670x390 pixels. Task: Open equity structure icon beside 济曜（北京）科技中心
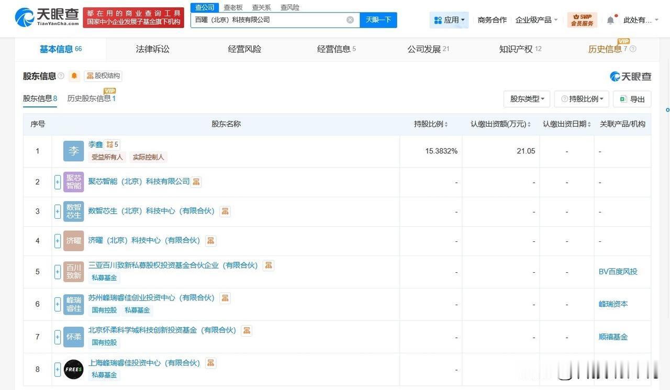pyautogui.click(x=210, y=240)
